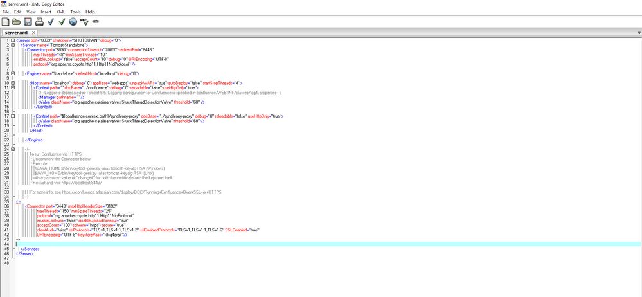Click the Windows keytool command on line 28
This screenshot has width=642, height=297.
(x=100, y=168)
